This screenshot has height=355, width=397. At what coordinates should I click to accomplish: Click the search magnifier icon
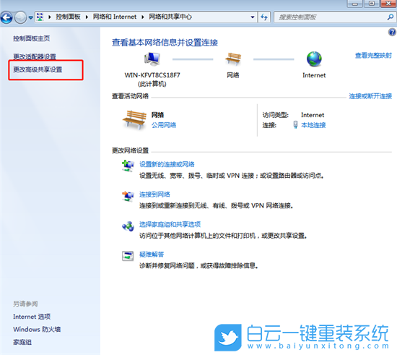tap(391, 17)
